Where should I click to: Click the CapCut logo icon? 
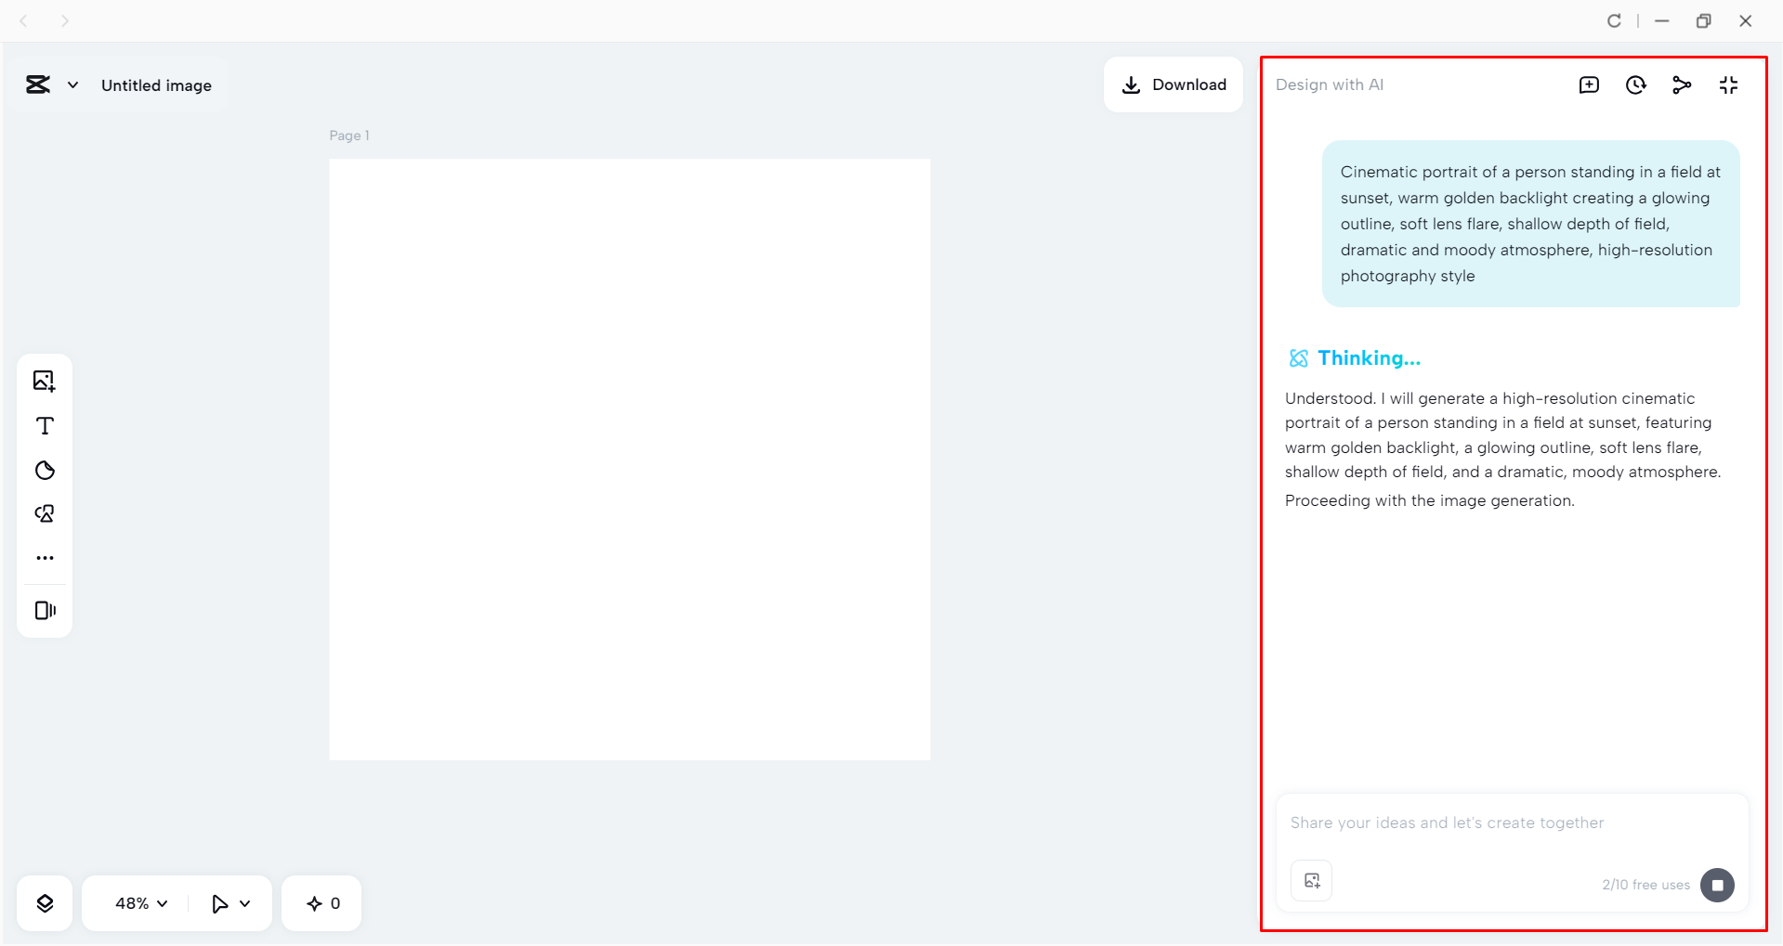[x=38, y=84]
